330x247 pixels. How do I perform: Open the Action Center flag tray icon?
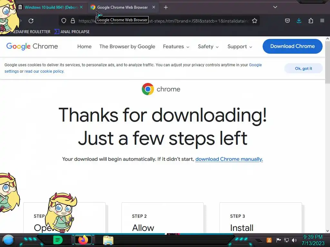[x=278, y=240]
